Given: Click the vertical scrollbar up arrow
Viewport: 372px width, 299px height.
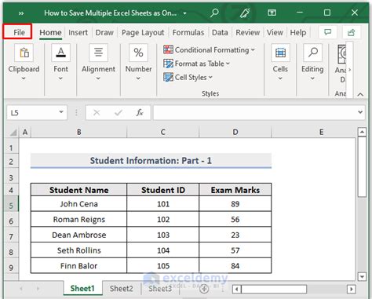Looking at the screenshot, I should (x=362, y=132).
